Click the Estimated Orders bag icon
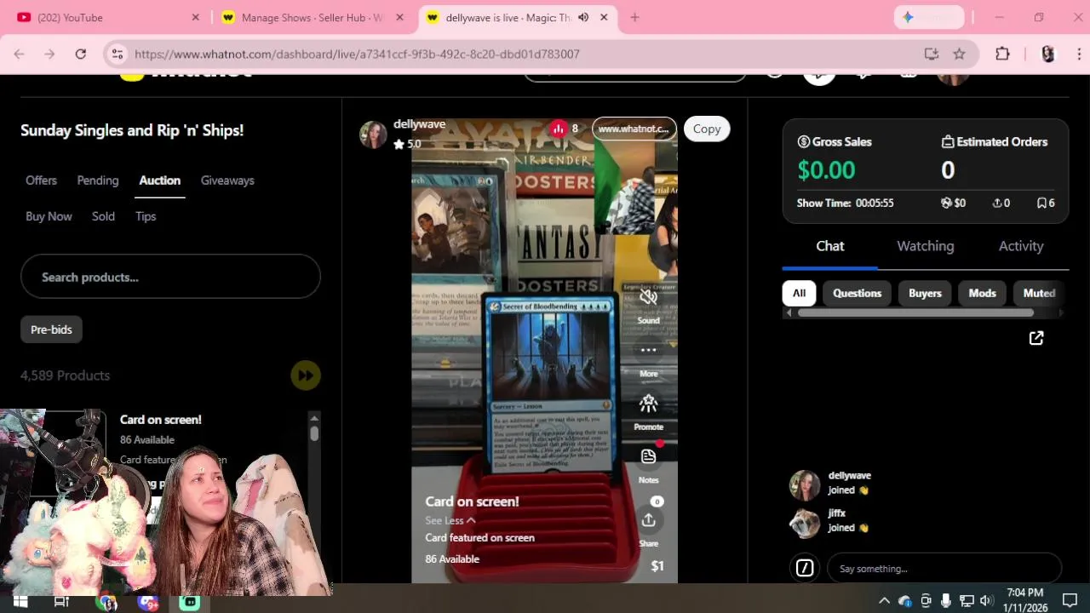The image size is (1090, 613). 948,141
